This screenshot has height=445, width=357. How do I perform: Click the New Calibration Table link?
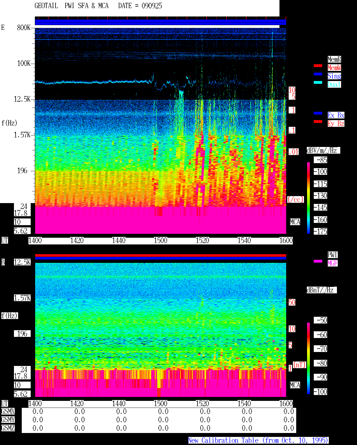pyautogui.click(x=258, y=440)
